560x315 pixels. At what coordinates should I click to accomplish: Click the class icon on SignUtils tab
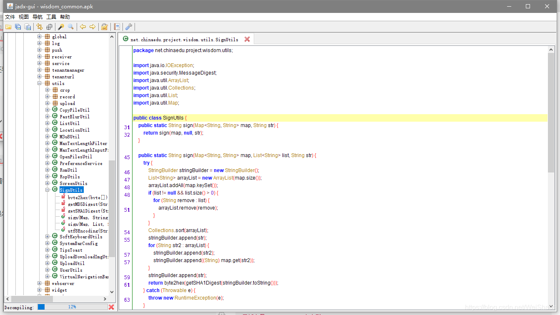point(125,39)
